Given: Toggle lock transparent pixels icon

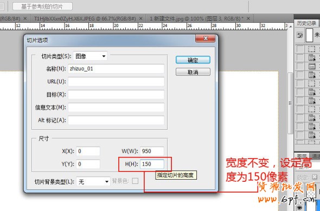Looking at the screenshot, I should (x=314, y=176).
